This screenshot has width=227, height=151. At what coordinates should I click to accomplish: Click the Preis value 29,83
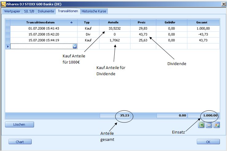(143, 29)
